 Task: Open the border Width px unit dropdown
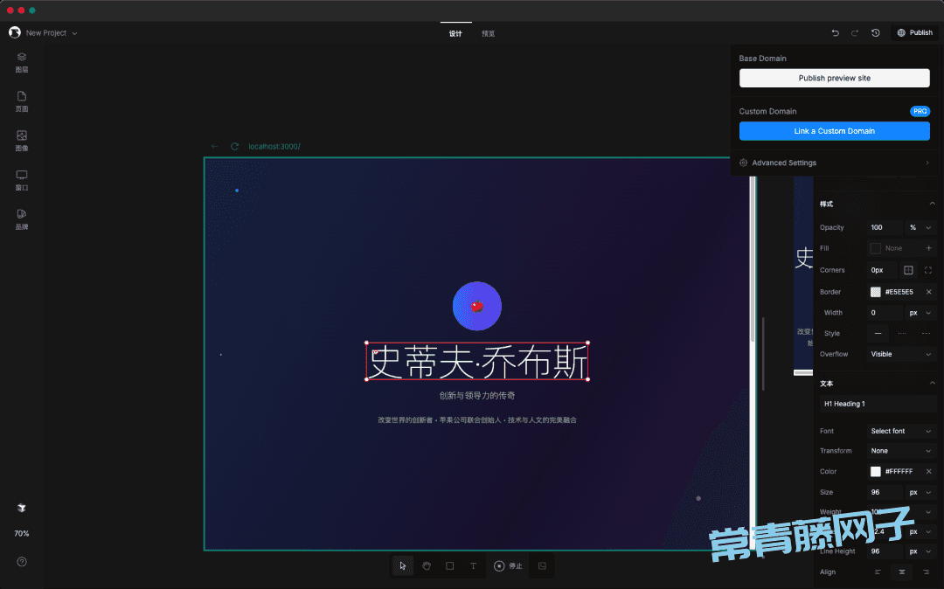[x=920, y=313]
